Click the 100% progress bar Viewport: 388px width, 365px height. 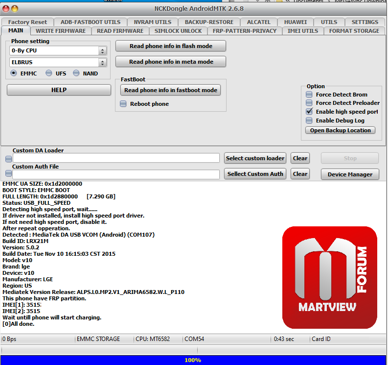pos(193,360)
